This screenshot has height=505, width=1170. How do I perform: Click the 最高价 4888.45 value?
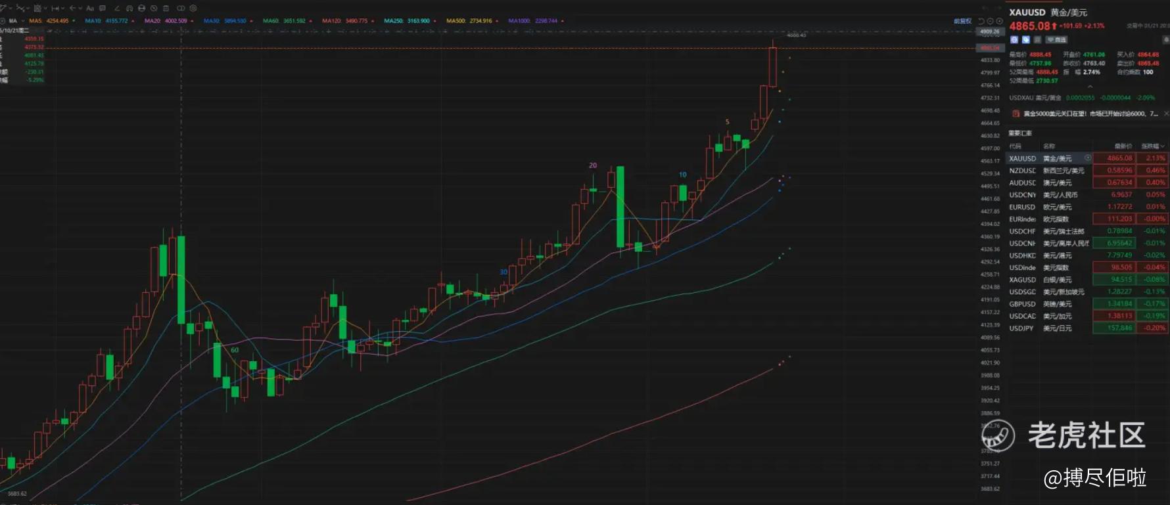pyautogui.click(x=1041, y=55)
